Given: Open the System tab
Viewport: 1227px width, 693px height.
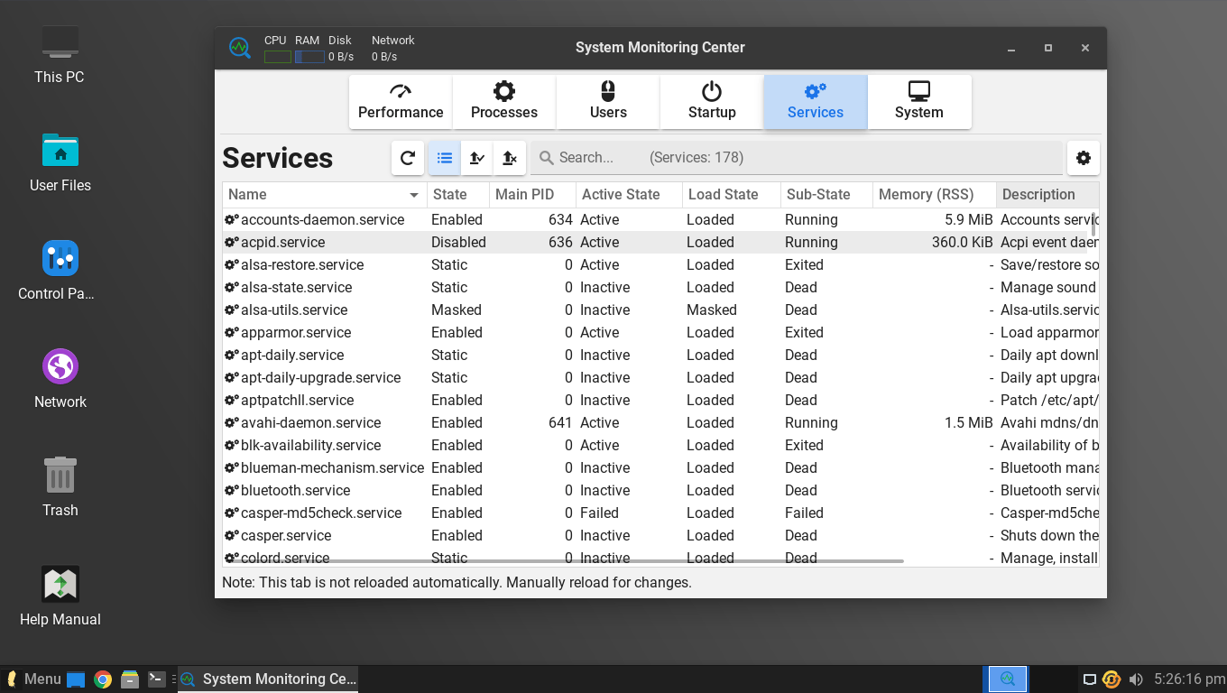Looking at the screenshot, I should pyautogui.click(x=919, y=102).
